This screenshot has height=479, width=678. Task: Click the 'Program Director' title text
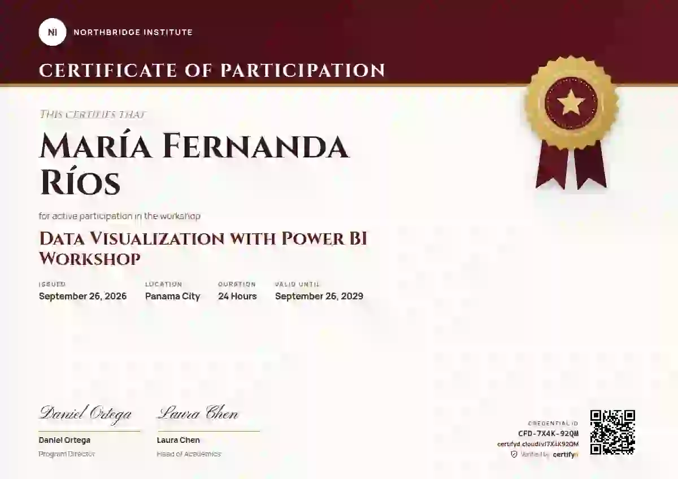coord(67,454)
